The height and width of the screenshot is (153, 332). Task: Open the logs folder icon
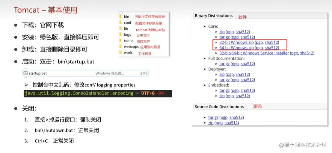pos(120,34)
